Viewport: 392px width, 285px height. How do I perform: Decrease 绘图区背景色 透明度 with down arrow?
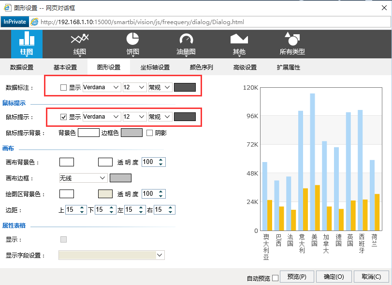pyautogui.click(x=161, y=196)
